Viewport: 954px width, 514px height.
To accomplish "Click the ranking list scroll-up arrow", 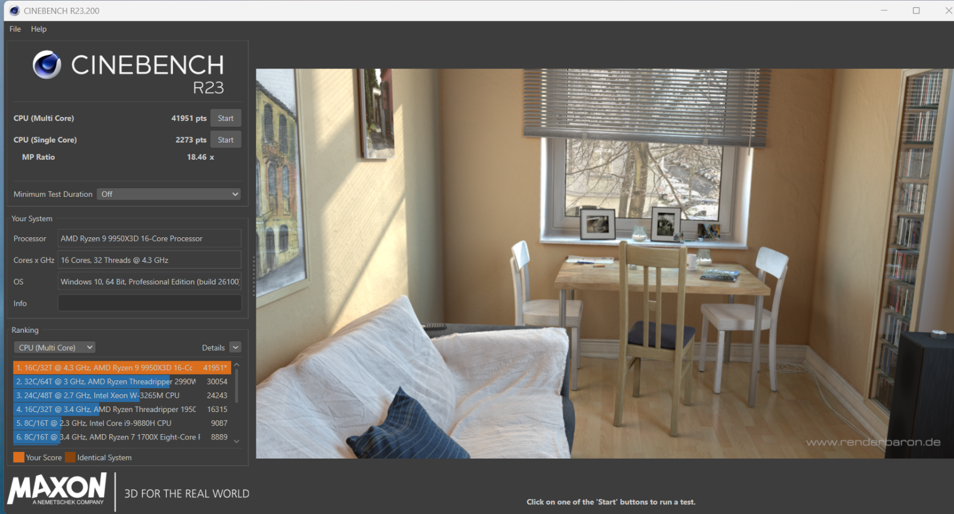I will point(237,364).
